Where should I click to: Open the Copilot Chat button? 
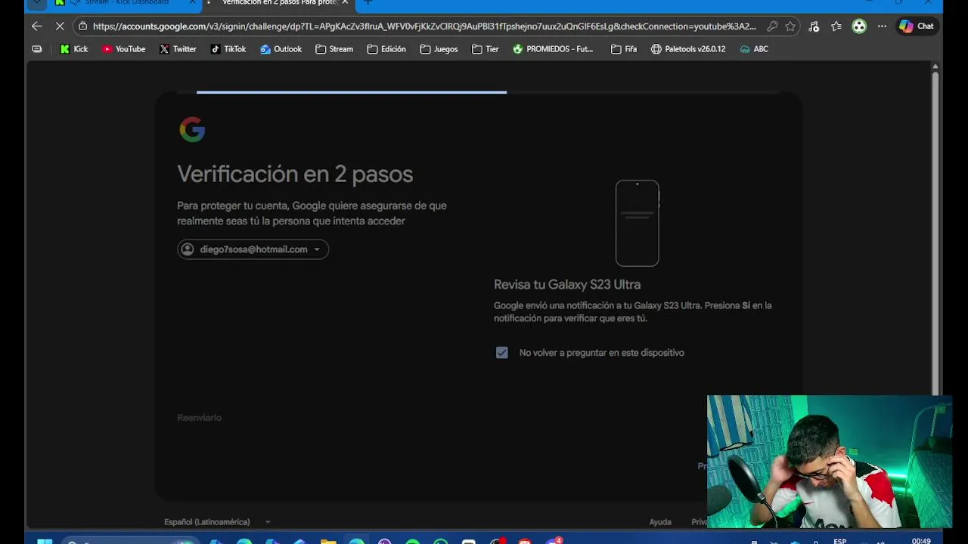pyautogui.click(x=917, y=26)
